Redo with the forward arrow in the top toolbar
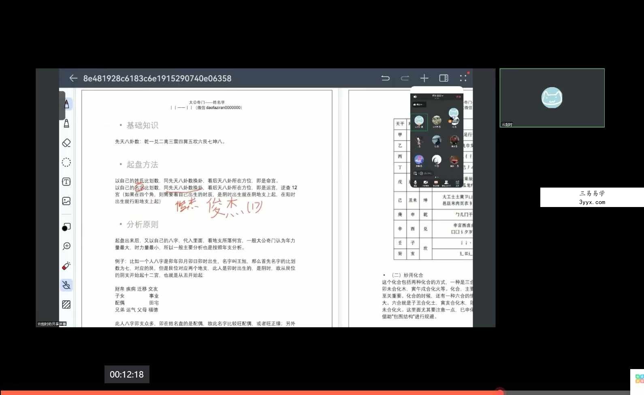 click(x=405, y=78)
